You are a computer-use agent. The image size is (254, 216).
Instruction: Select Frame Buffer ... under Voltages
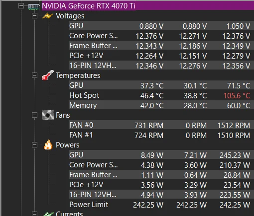[93, 46]
